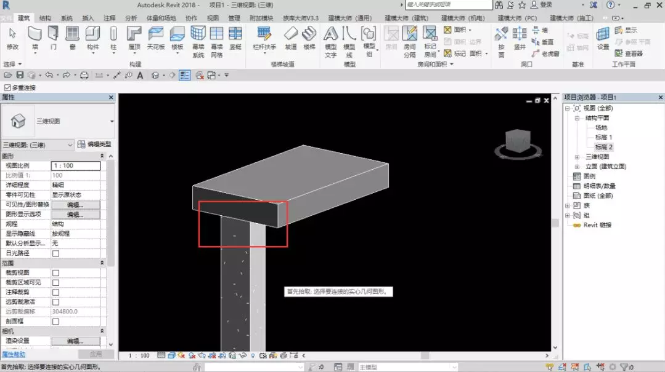Open the 注释 ribbon tab

109,18
